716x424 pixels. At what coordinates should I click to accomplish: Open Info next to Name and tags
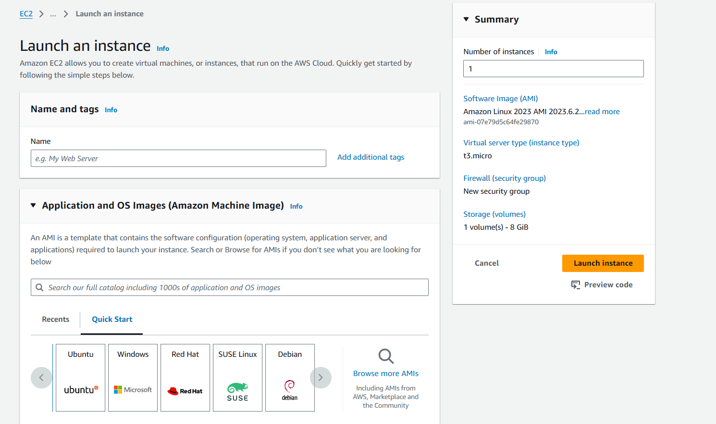coord(111,110)
